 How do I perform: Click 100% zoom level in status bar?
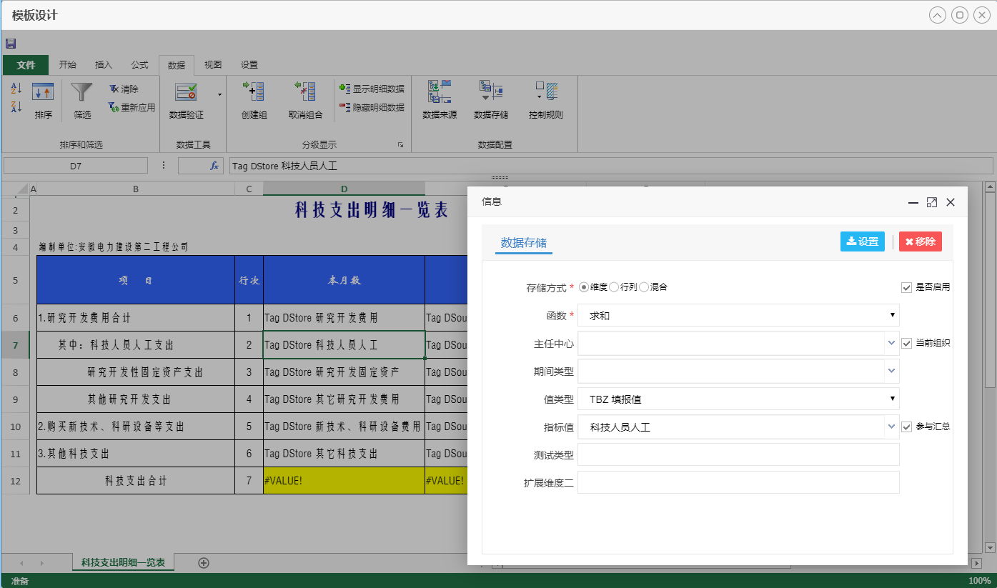(x=979, y=581)
